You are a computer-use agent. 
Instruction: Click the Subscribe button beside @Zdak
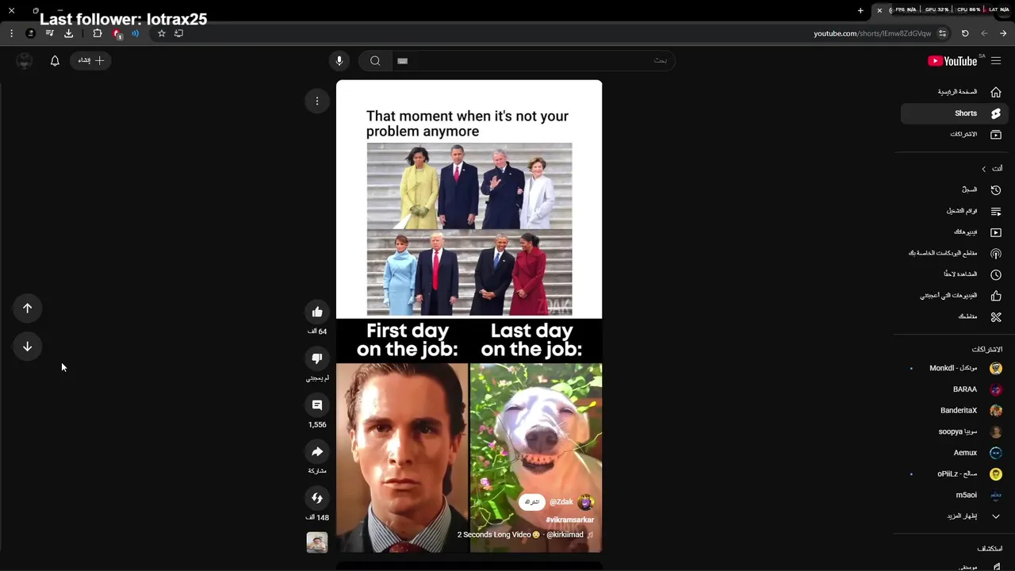[x=532, y=502]
